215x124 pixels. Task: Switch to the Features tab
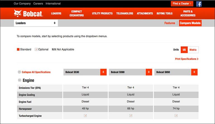pyautogui.click(x=170, y=23)
